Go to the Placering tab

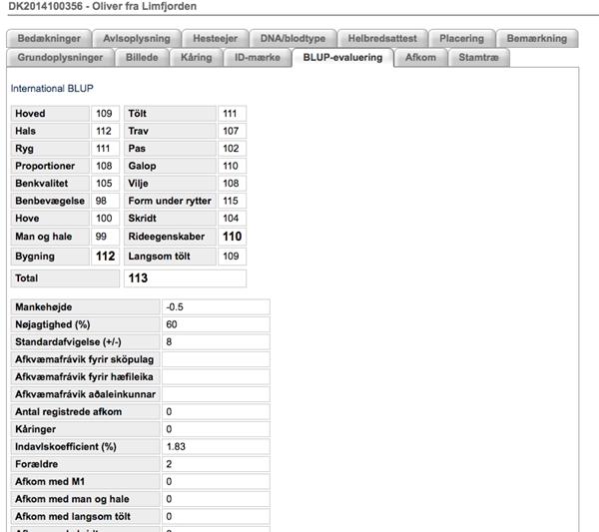point(461,39)
